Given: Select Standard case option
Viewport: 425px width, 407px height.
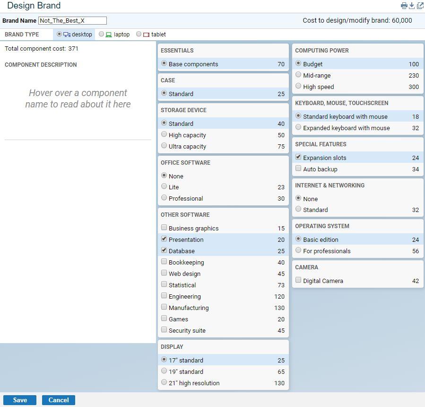Looking at the screenshot, I should tap(164, 93).
